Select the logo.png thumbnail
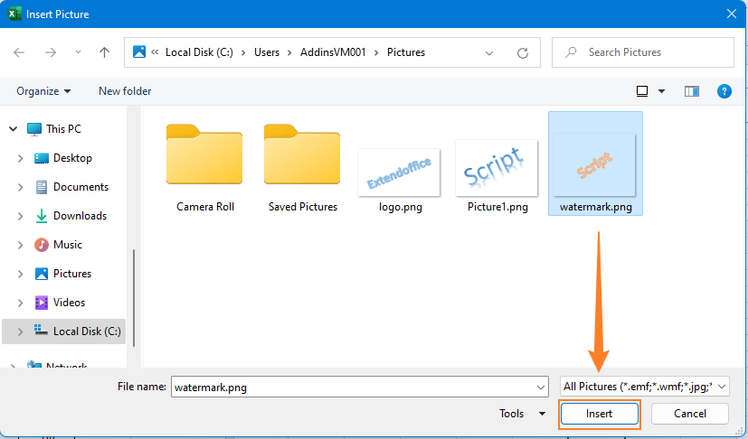The image size is (748, 439). (x=399, y=172)
